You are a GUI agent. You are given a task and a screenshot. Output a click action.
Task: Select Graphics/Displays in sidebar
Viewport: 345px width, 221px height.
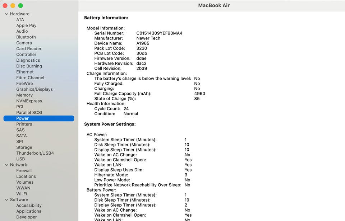(34, 89)
